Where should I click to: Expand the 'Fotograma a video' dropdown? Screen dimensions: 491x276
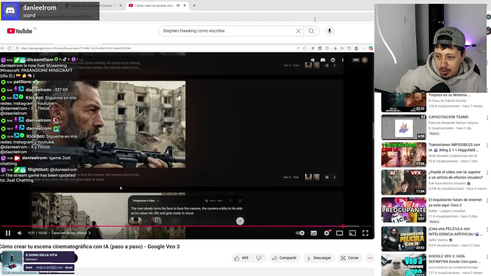click(146, 200)
